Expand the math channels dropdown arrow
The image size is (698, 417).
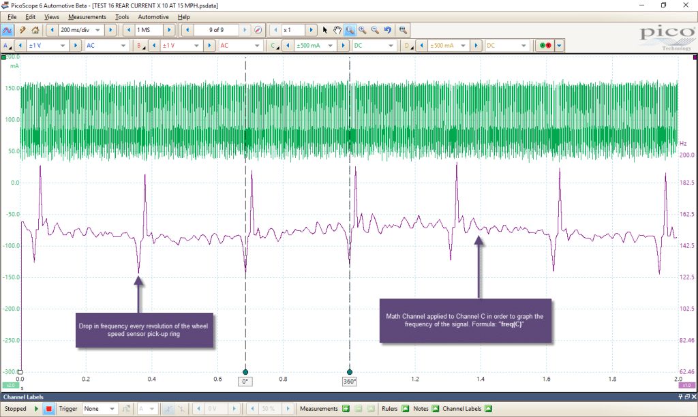click(559, 46)
